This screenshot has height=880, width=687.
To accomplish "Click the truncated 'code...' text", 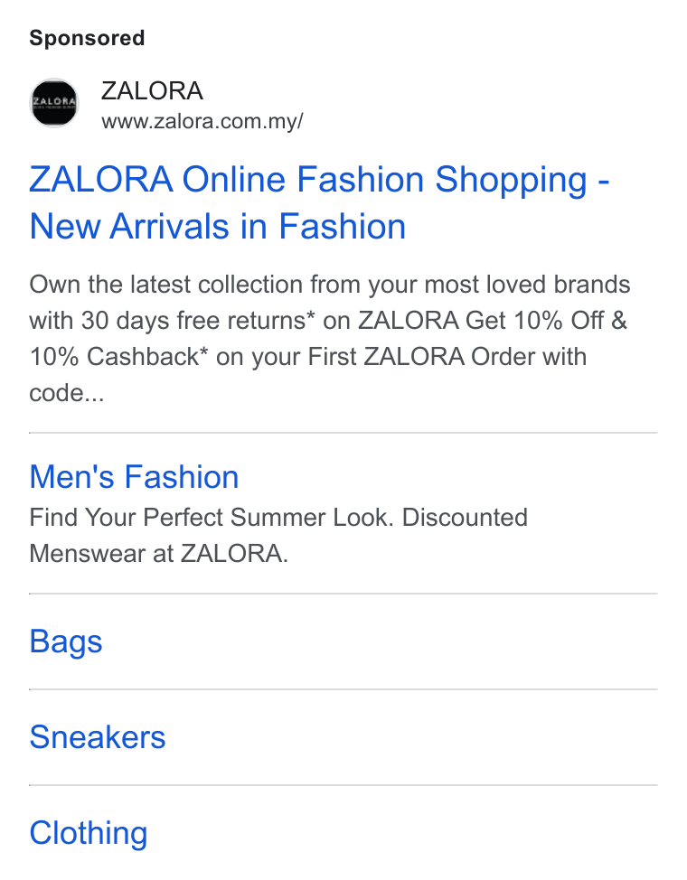I will pos(66,393).
